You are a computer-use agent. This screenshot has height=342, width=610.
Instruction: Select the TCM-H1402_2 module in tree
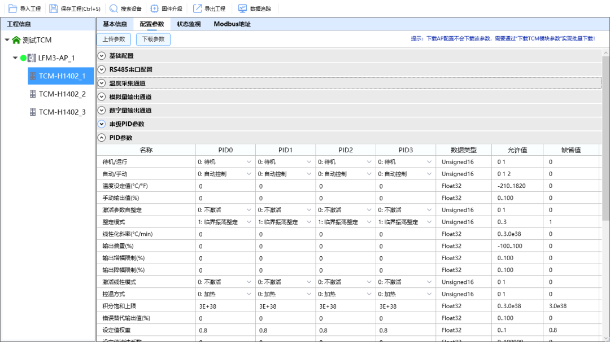point(62,94)
